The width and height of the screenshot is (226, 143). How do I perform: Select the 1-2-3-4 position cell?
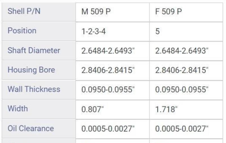pos(94,31)
